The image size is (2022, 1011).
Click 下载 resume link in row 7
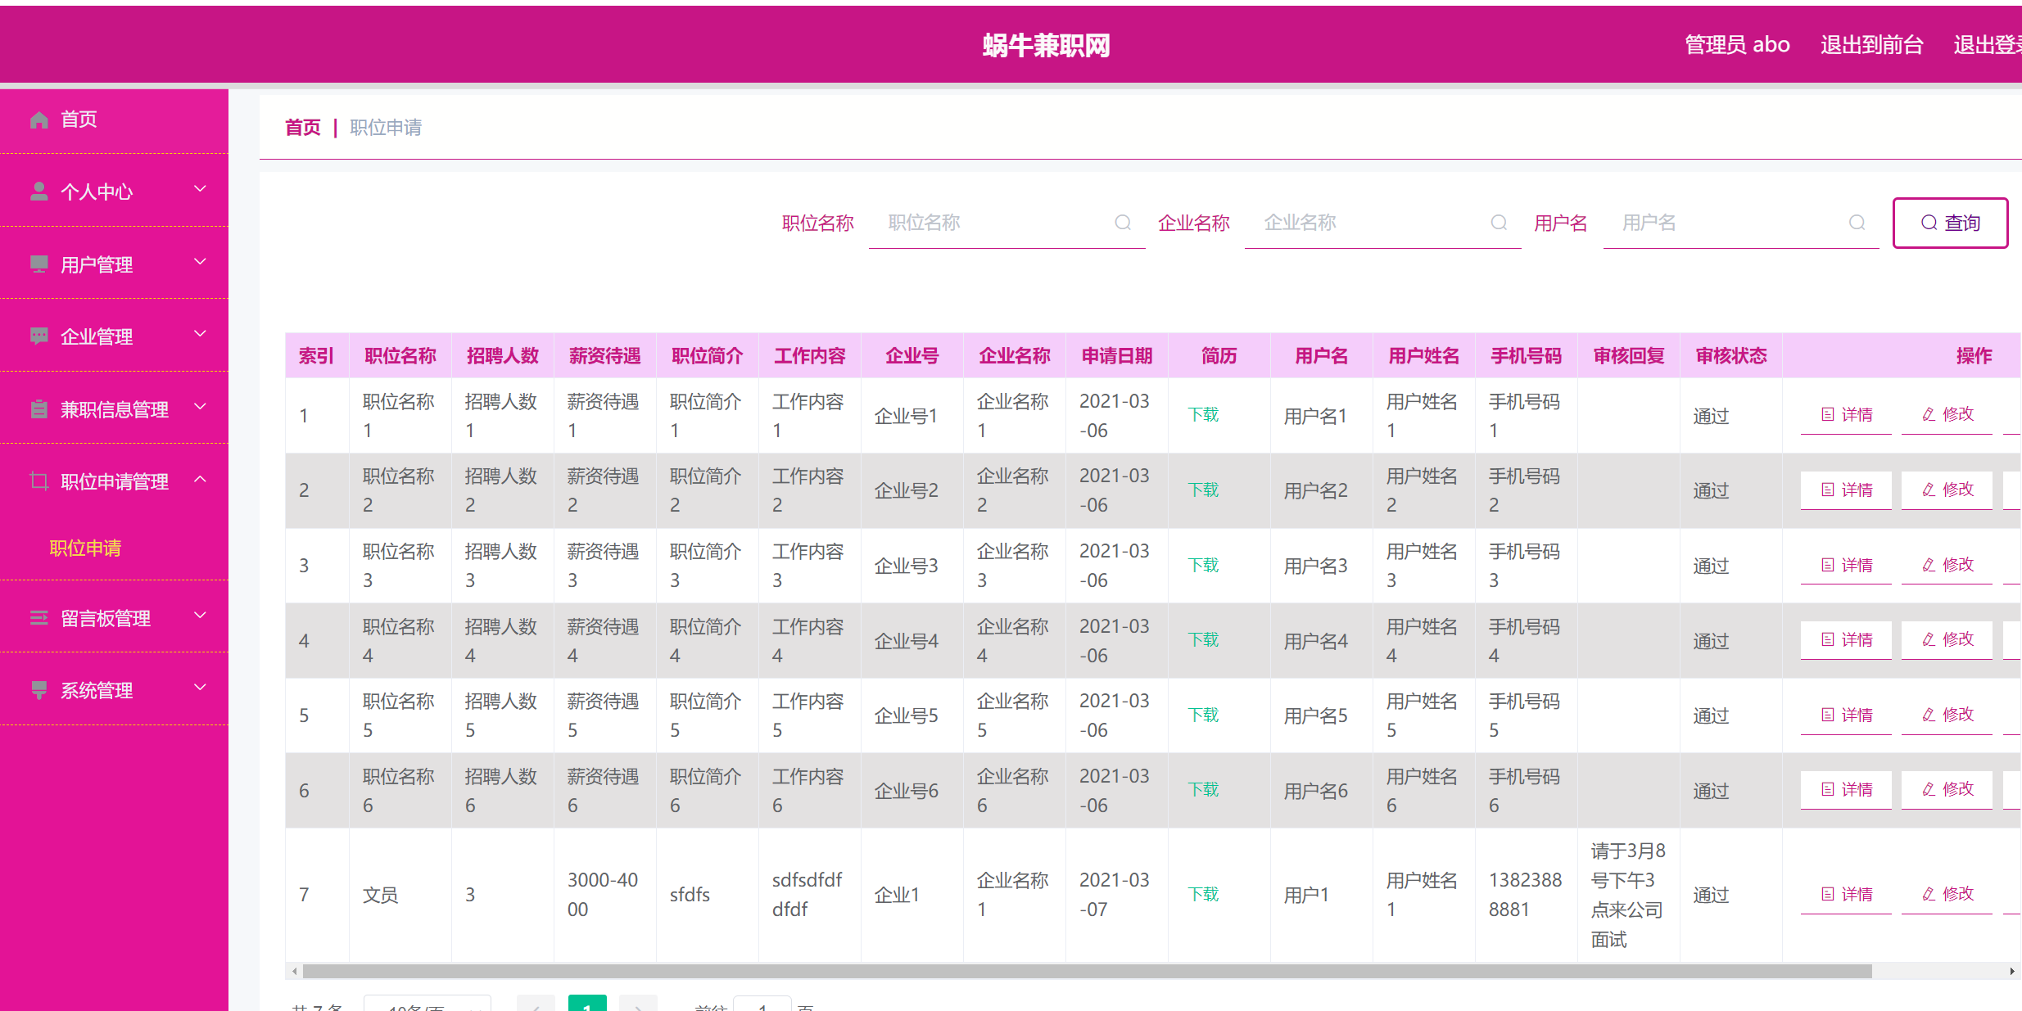[x=1203, y=894]
